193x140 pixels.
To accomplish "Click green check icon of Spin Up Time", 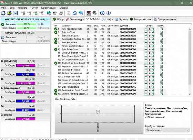I will pos(56,32).
